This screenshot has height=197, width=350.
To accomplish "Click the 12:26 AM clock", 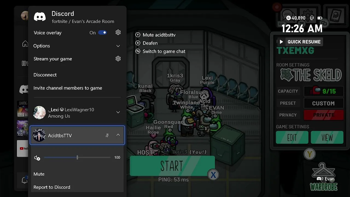I will pyautogui.click(x=302, y=28).
